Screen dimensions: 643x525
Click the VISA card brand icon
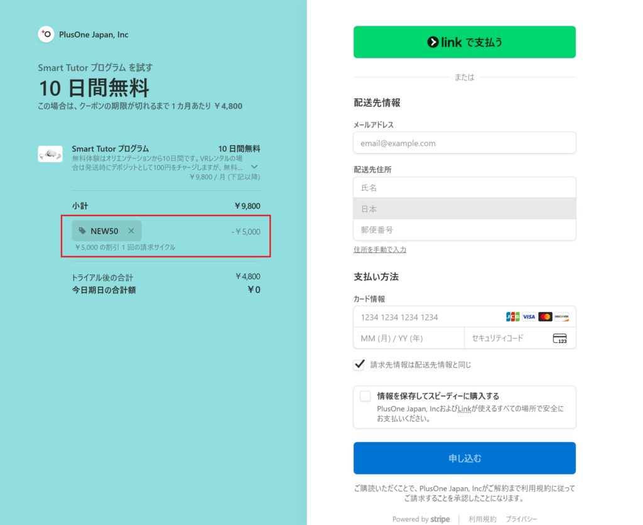point(529,317)
